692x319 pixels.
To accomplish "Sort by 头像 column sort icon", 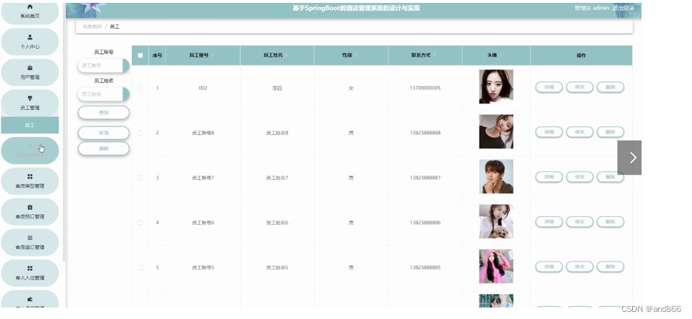I will (501, 55).
